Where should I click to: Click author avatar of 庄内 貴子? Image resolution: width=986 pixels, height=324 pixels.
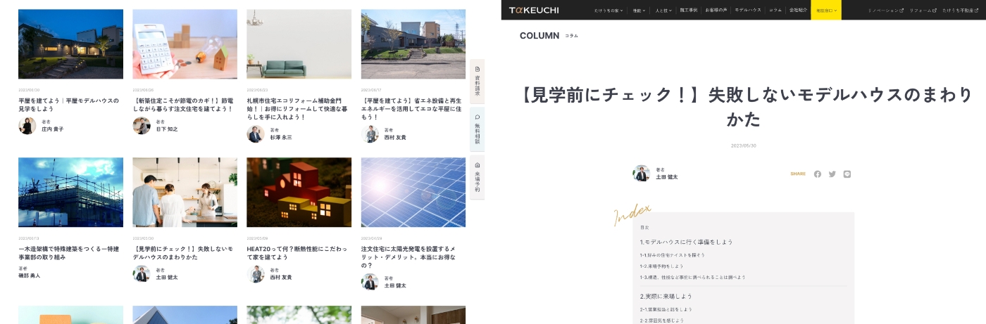(27, 126)
